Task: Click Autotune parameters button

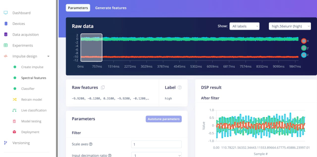Action: click(164, 119)
